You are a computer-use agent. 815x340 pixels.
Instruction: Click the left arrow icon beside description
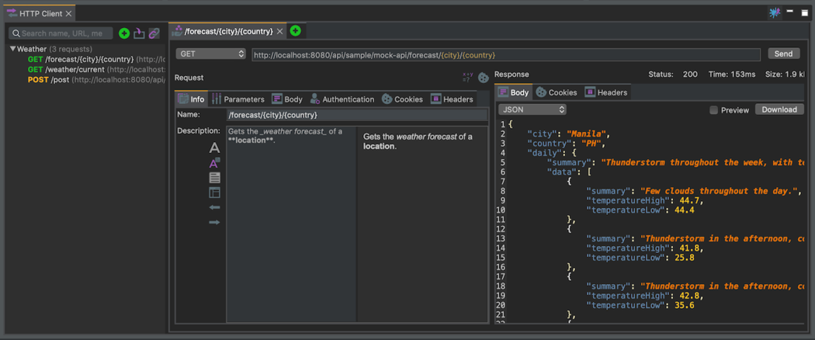(214, 207)
